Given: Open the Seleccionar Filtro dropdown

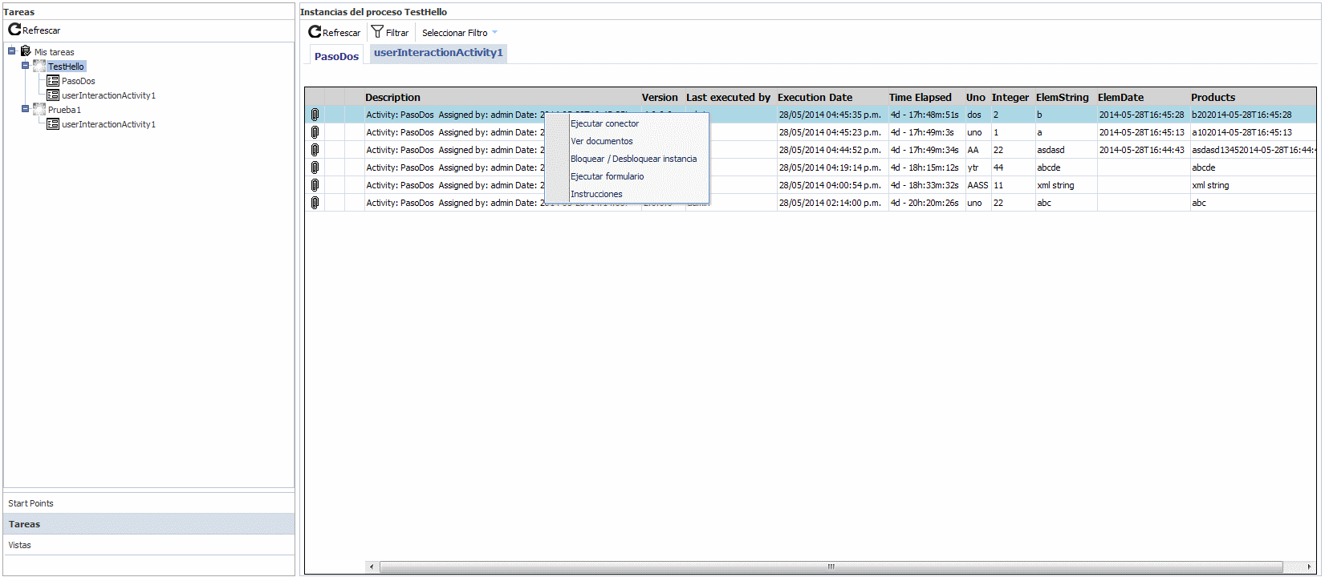Looking at the screenshot, I should coord(460,33).
